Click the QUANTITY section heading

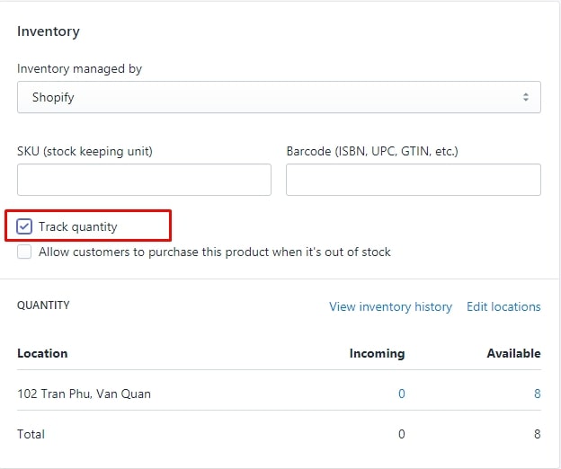(43, 305)
